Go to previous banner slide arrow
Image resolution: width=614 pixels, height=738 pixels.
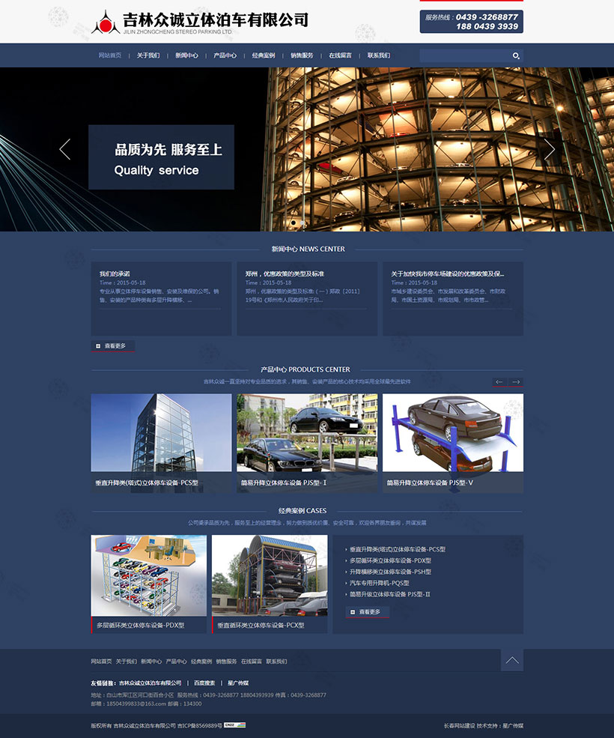[65, 149]
